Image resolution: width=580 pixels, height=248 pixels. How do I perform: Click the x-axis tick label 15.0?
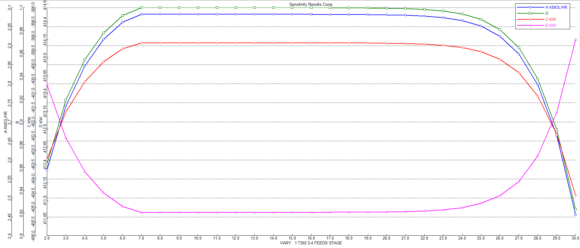click(292, 238)
